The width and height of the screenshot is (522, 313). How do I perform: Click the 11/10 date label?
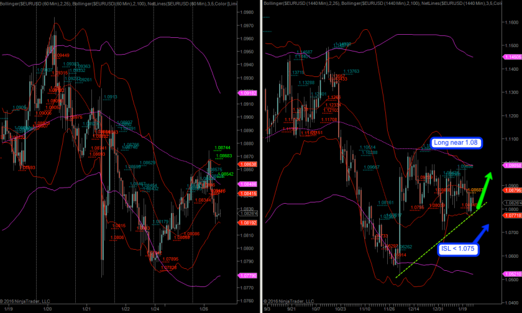tap(365, 309)
